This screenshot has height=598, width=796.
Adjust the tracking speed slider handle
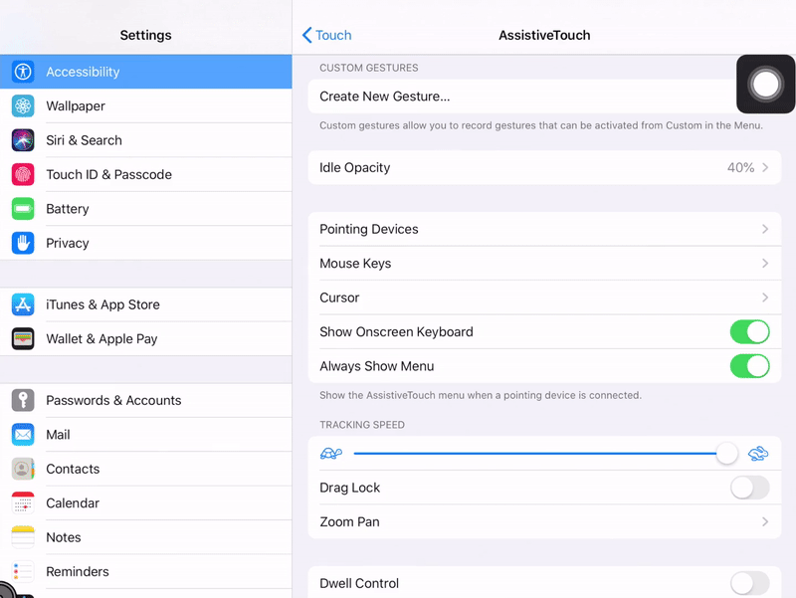pyautogui.click(x=727, y=454)
